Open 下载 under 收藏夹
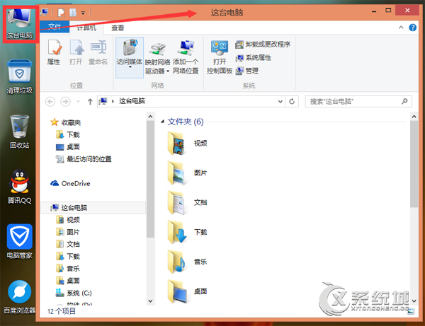Screen dimensions: 425x326 click(x=68, y=134)
